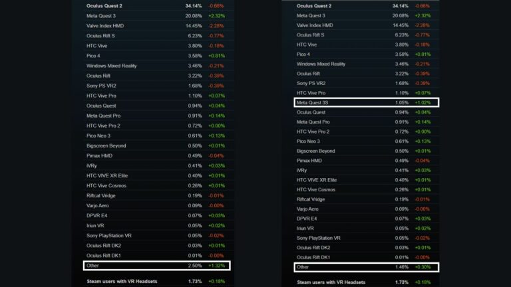Select Oculus Quest 2 in the left table
The height and width of the screenshot is (287, 511).
[x=106, y=5]
